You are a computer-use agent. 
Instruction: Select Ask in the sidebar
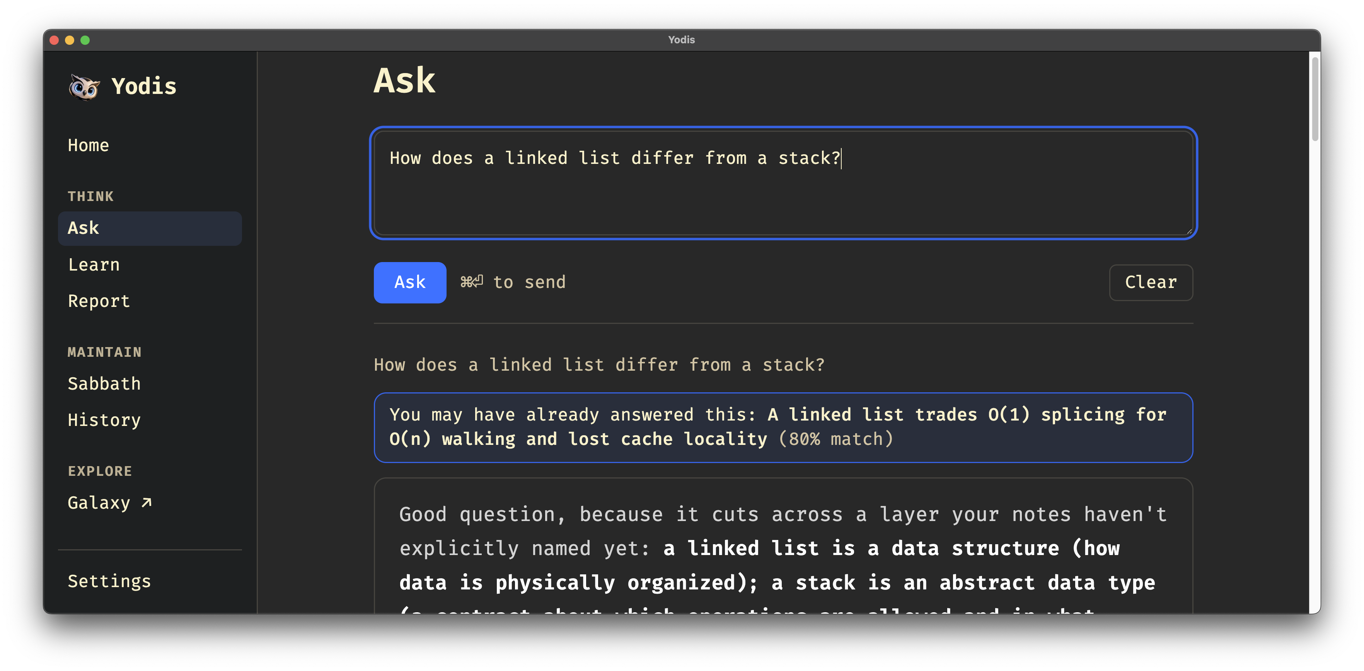tap(150, 228)
